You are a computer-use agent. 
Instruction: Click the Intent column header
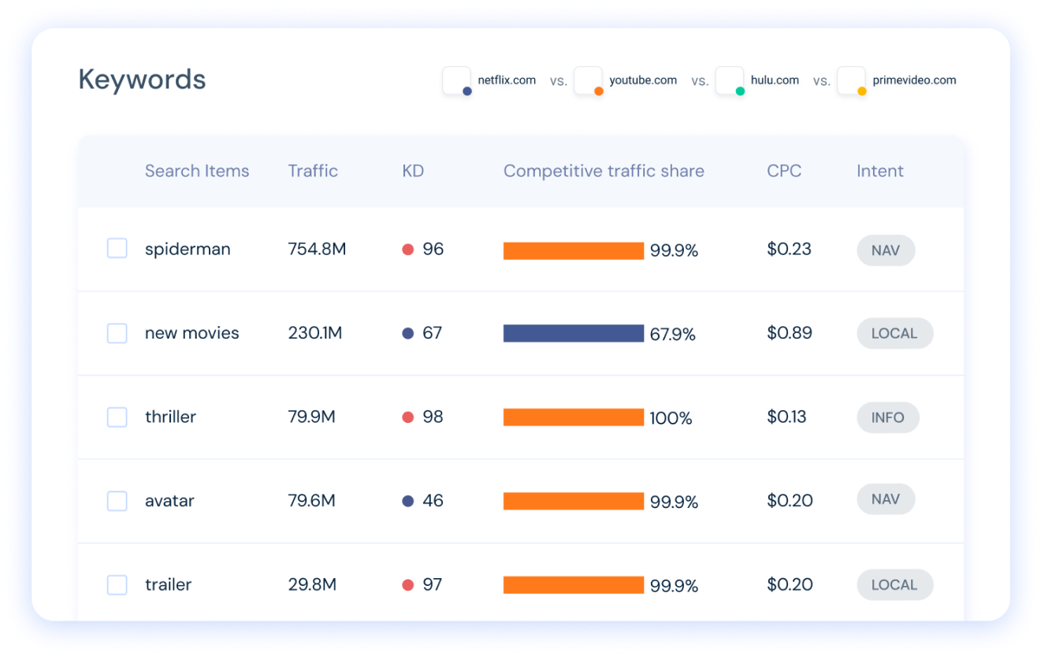tap(880, 171)
